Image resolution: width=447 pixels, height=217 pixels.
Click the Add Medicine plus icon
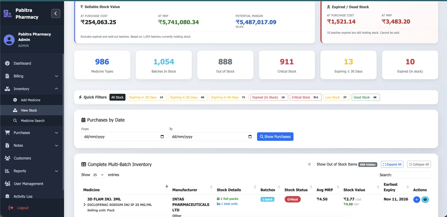tap(15, 100)
